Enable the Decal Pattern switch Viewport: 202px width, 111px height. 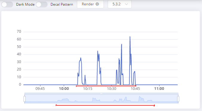point(42,4)
